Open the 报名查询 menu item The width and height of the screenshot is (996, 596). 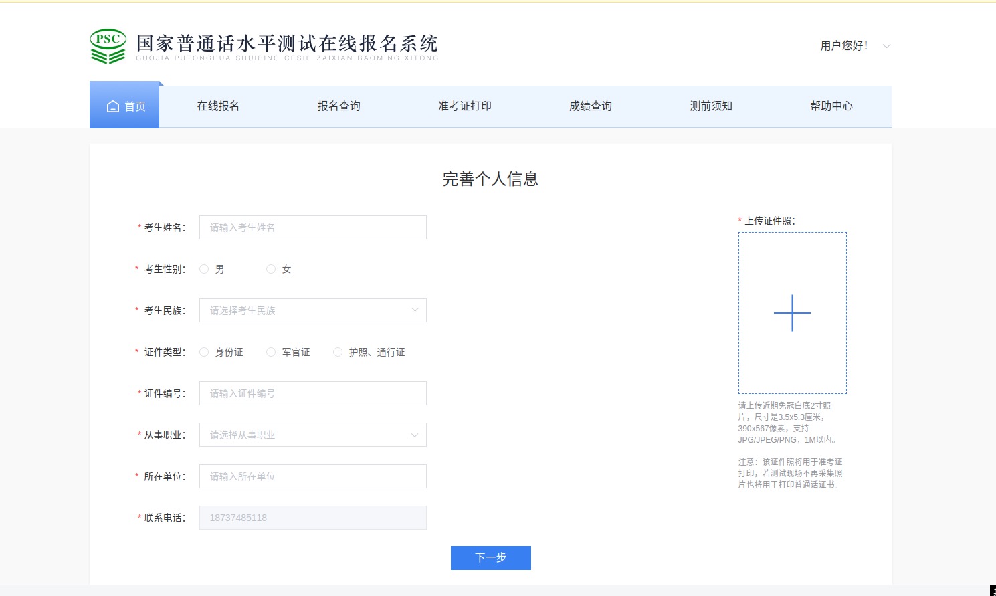pos(338,106)
